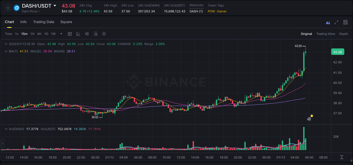This screenshot has height=165, width=353.
Task: Switch chart to Trading View mode
Action: [326, 34]
